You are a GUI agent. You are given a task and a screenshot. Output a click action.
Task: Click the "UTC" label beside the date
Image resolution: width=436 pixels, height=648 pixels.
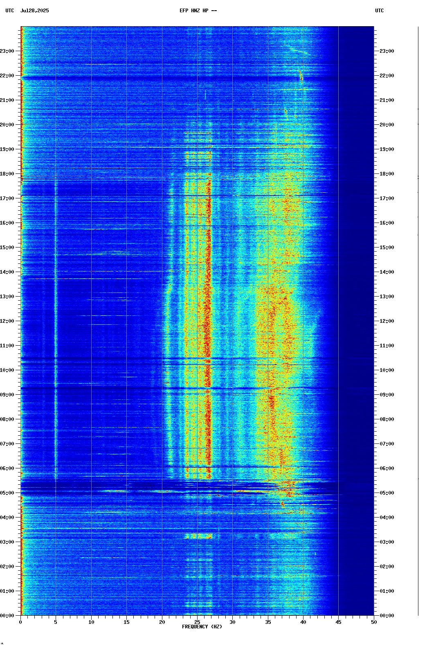pos(10,11)
